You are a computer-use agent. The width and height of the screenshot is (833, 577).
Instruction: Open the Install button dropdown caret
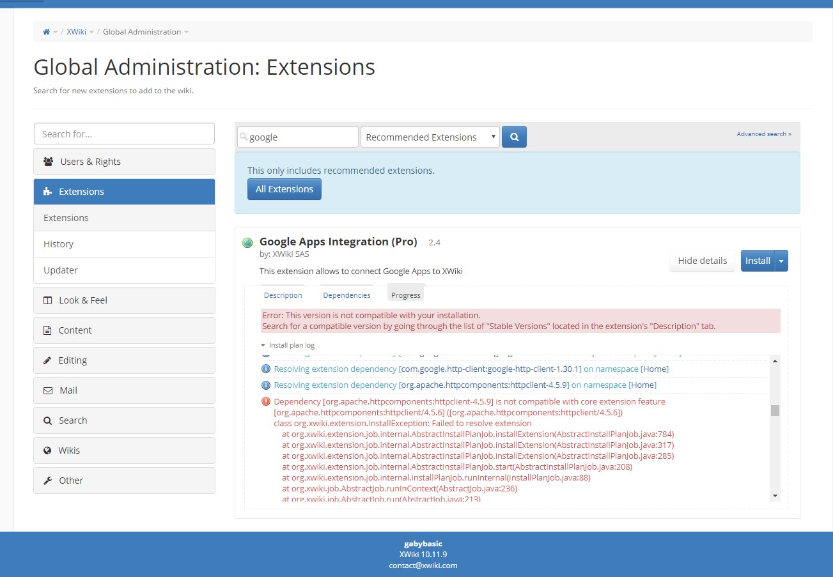(781, 261)
